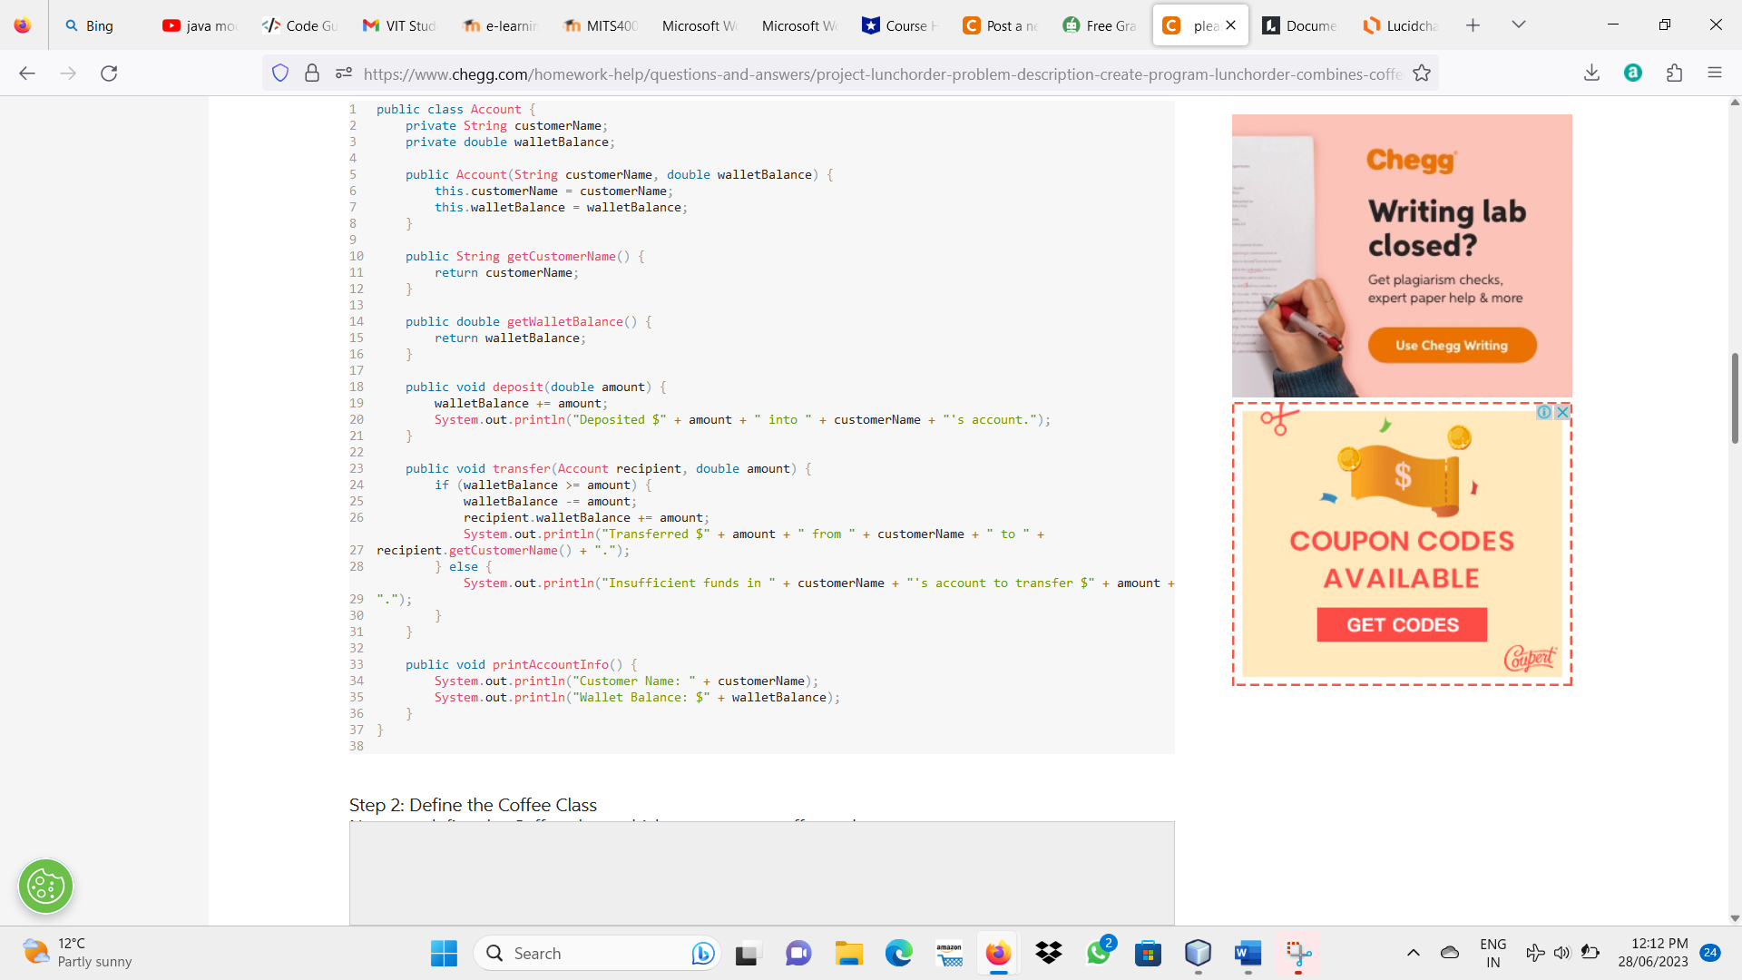Viewport: 1742px width, 980px height.
Task: Reload the current Chegg page
Action: 109,73
